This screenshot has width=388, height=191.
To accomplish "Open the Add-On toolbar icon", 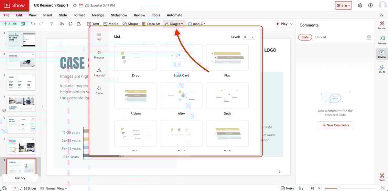I will 197,24.
